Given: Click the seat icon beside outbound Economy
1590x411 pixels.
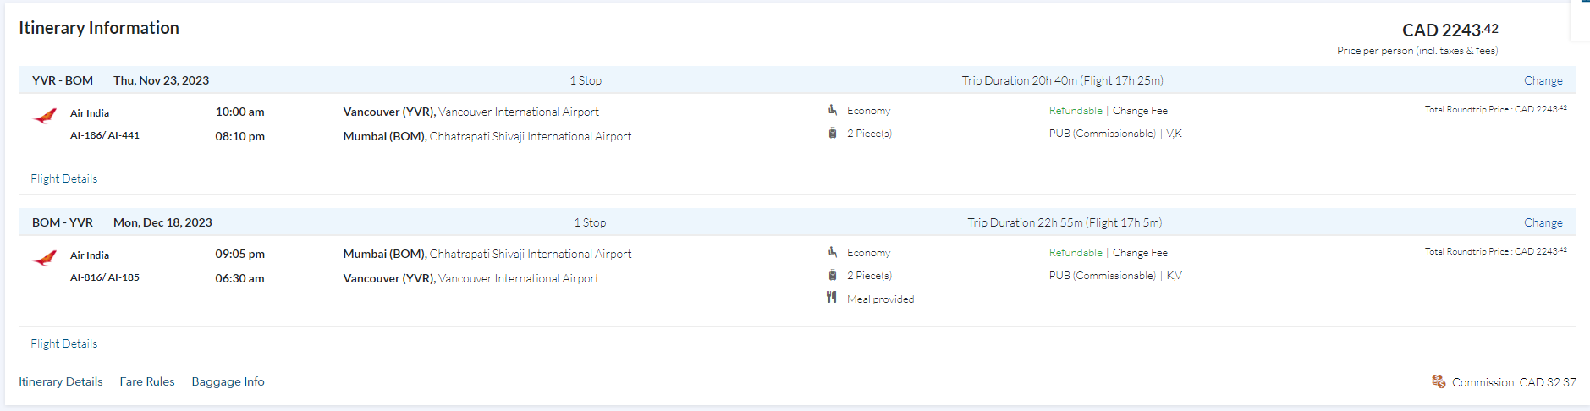Looking at the screenshot, I should [x=833, y=110].
